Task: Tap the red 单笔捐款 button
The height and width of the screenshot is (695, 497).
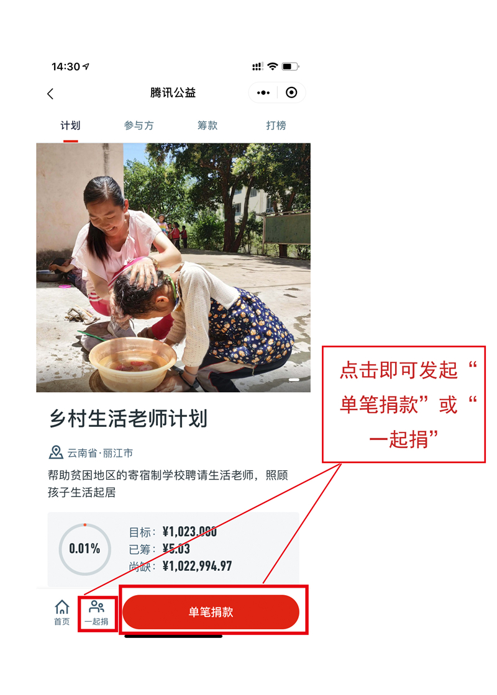Action: click(x=211, y=612)
